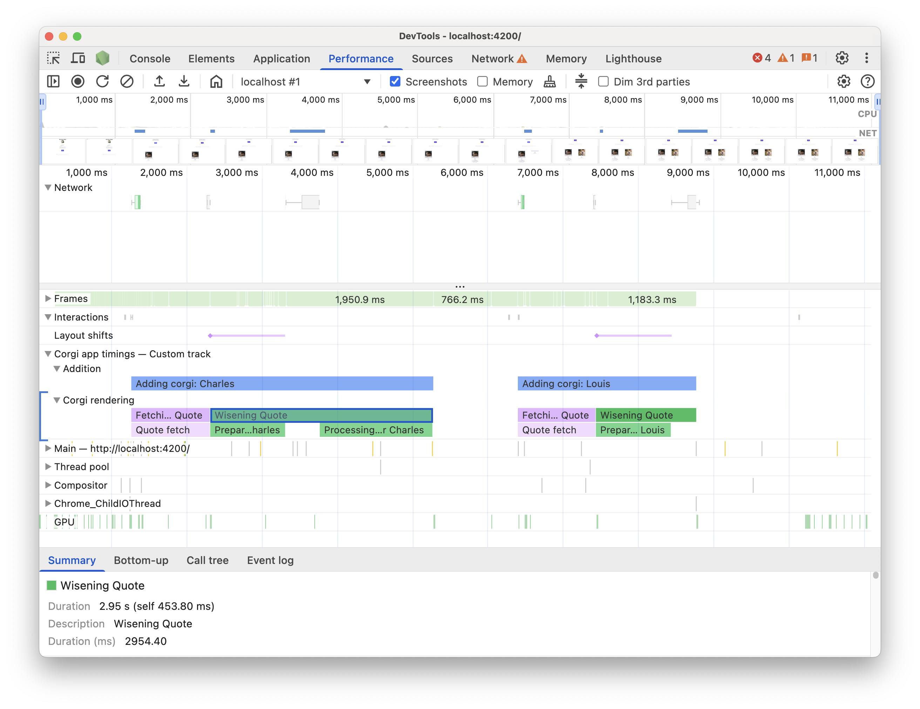Viewport: 920px width, 709px height.
Task: Trigger garbage collection with broom icon
Action: [549, 81]
